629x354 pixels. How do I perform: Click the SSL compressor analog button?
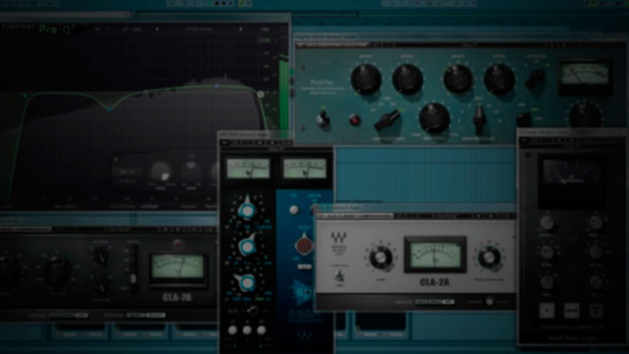pyautogui.click(x=572, y=310)
